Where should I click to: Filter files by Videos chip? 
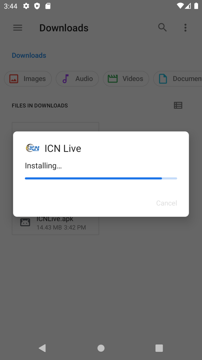click(x=126, y=79)
